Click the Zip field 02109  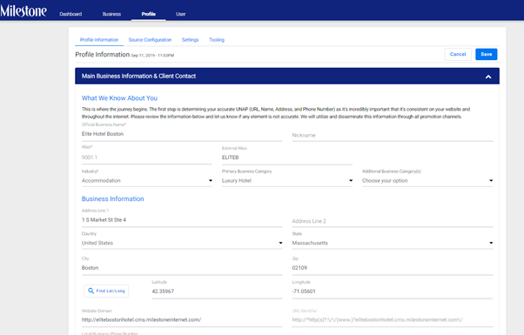(393, 268)
